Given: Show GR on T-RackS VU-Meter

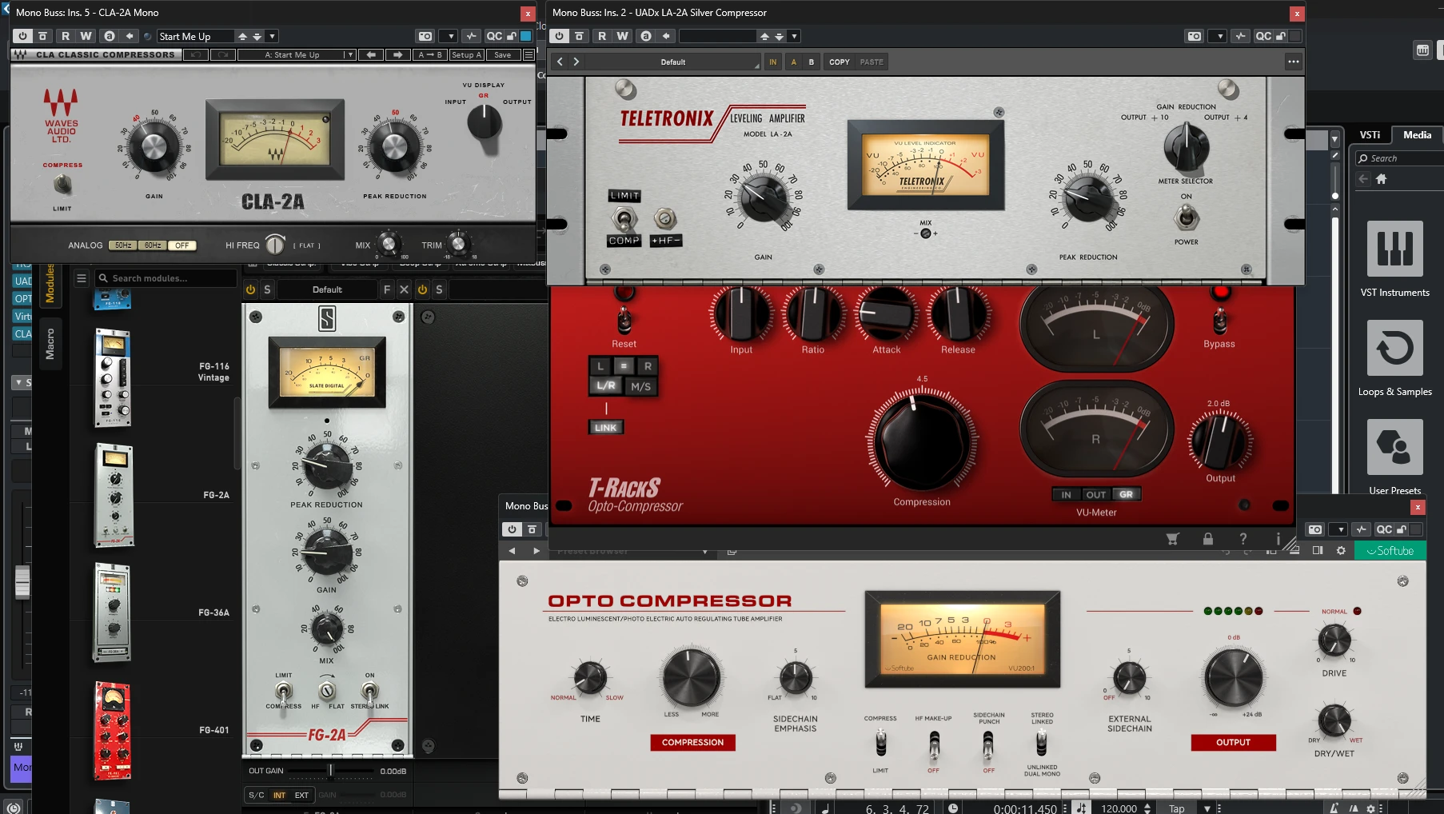Looking at the screenshot, I should (x=1126, y=494).
